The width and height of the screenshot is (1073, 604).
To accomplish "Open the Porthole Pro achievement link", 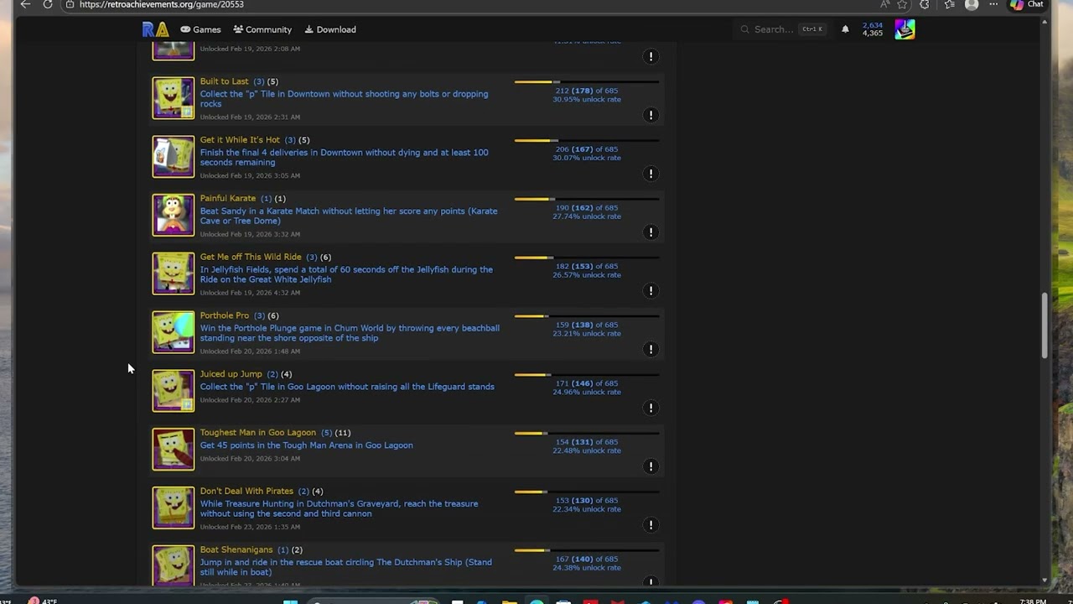I will (x=225, y=315).
